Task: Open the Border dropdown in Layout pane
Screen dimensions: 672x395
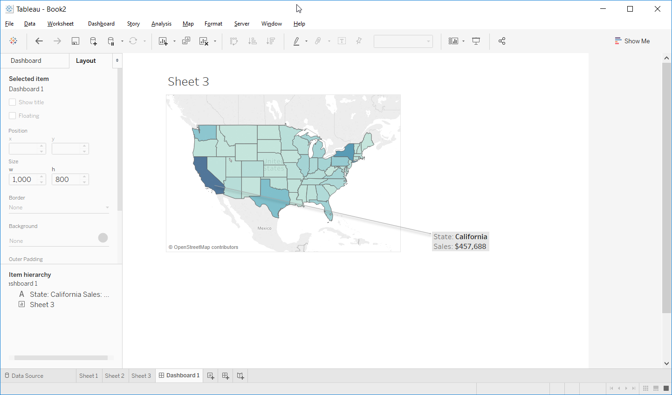Action: tap(59, 207)
